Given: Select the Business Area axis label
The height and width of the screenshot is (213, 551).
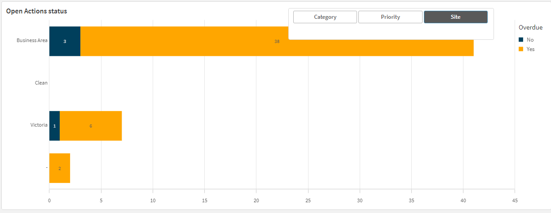Looking at the screenshot, I should coord(32,40).
